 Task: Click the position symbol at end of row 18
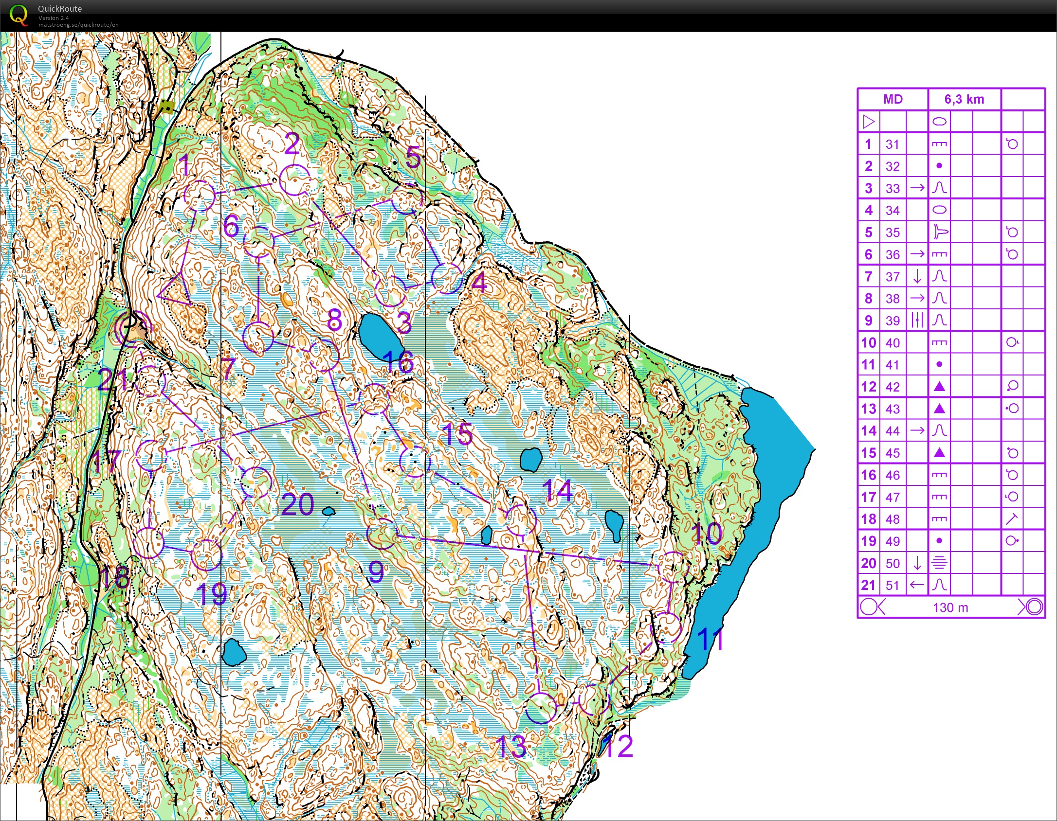coord(1012,519)
